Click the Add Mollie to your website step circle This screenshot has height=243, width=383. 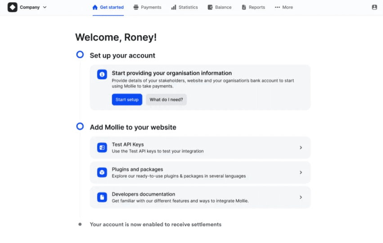(x=80, y=126)
